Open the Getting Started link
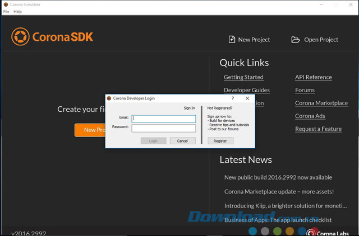The image size is (359, 236). pos(243,77)
